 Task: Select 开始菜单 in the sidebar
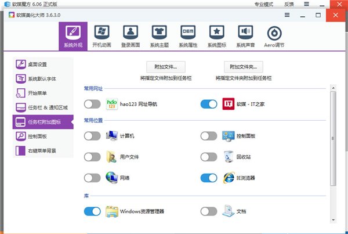pyautogui.click(x=43, y=93)
